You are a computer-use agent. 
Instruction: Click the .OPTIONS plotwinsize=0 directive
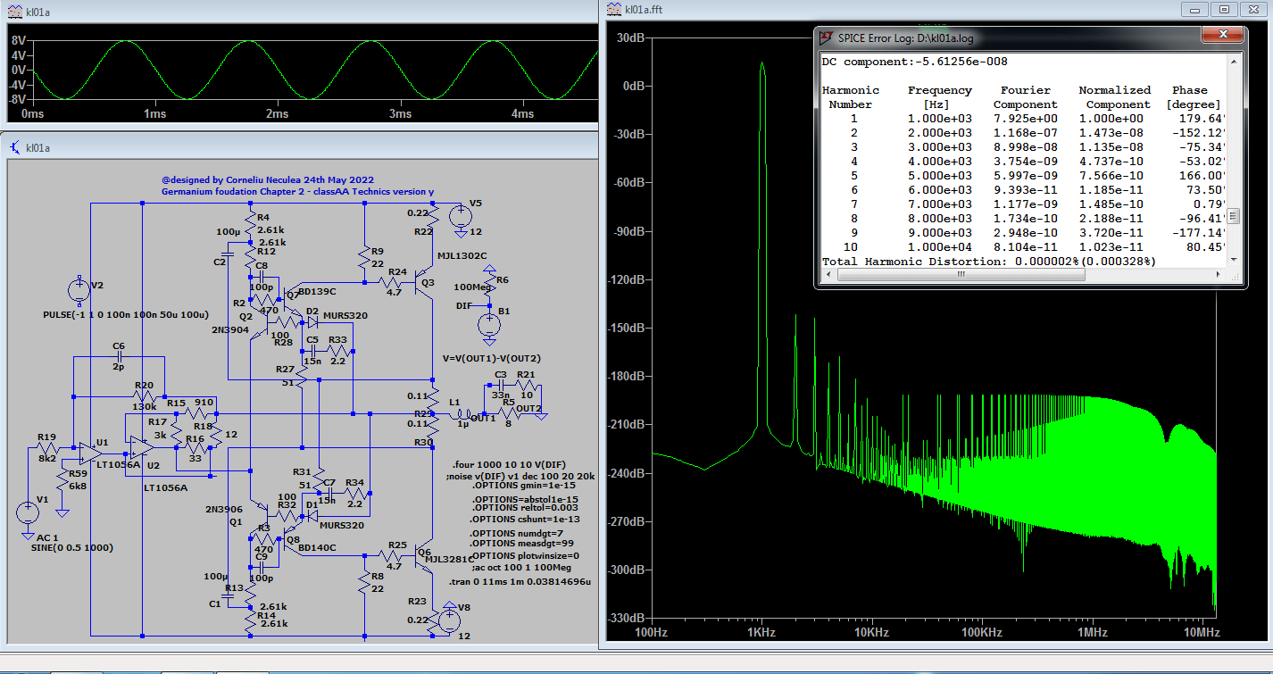pos(523,555)
